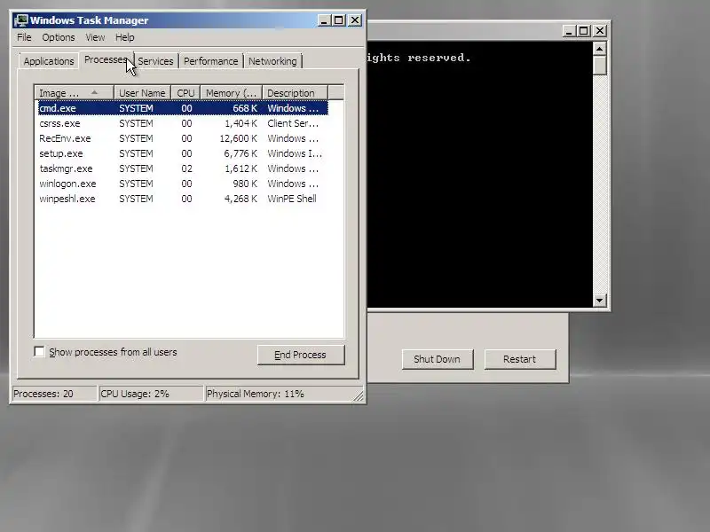Open the View menu
710x532 pixels.
(95, 37)
